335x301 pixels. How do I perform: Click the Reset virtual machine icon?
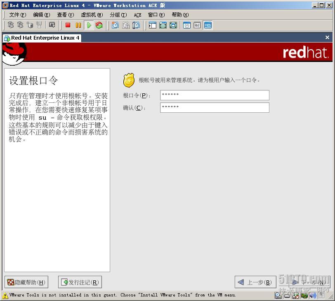point(99,25)
